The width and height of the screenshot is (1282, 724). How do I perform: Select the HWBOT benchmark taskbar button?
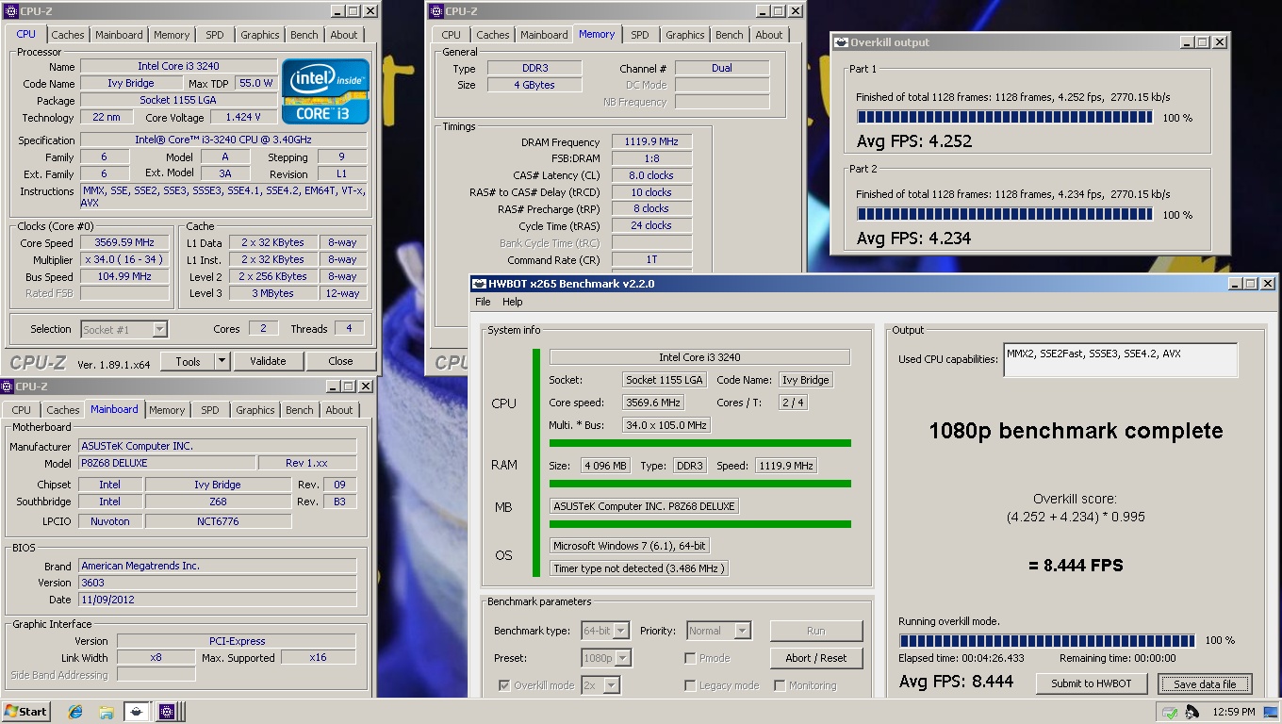coord(136,712)
